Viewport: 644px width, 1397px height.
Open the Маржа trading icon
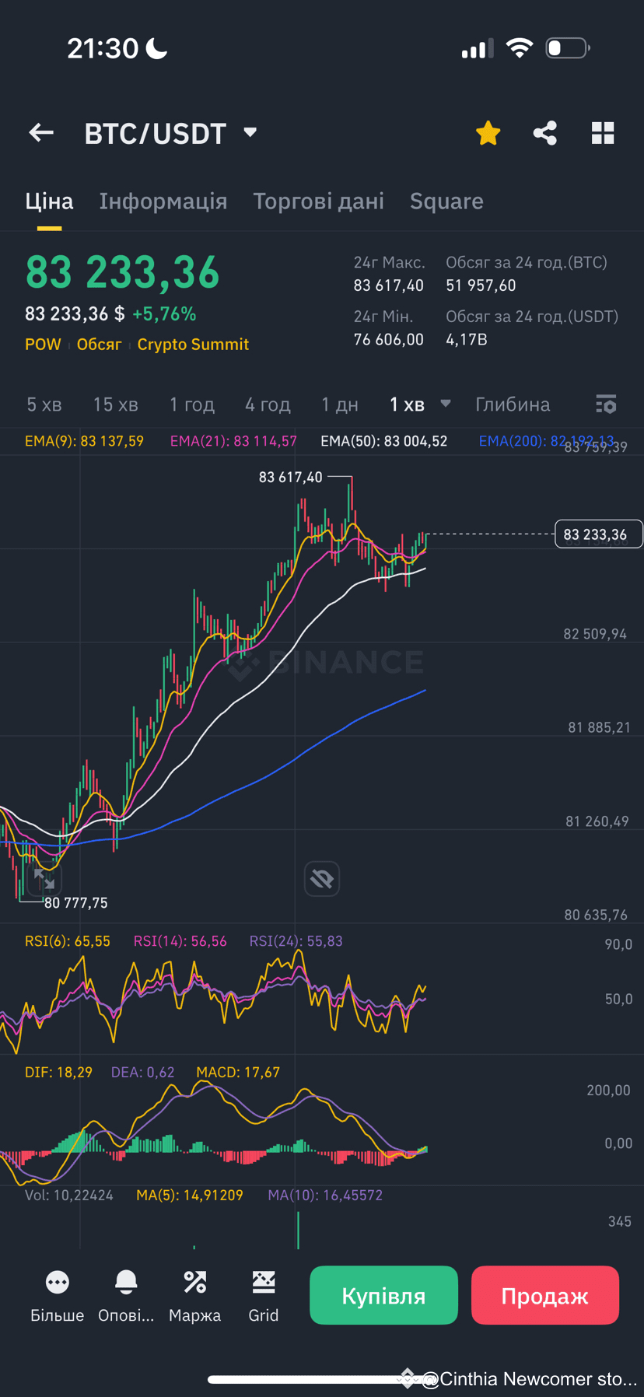(194, 1282)
